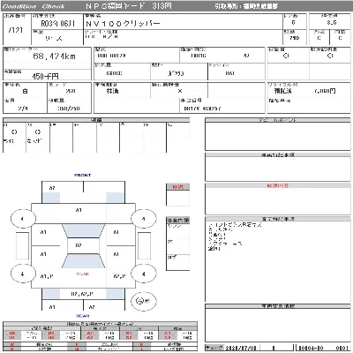Click the NPS yard name in the header bar
This screenshot has width=353, height=353.
(x=129, y=6)
